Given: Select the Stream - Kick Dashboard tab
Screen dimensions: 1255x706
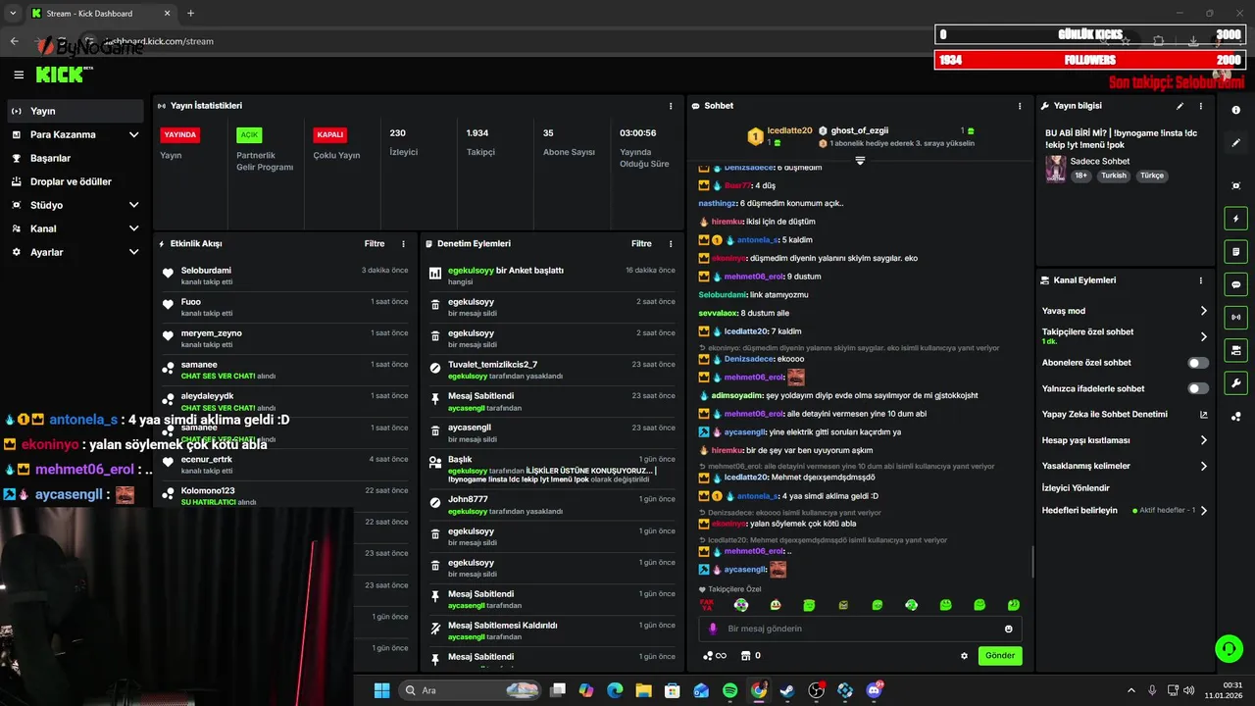Looking at the screenshot, I should coord(101,14).
